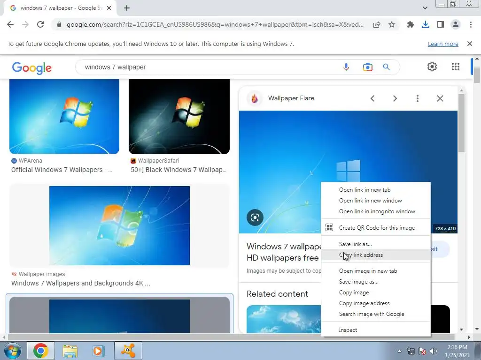Viewport: 481px width, 360px height.
Task: Open the Action Center flag tray icon
Action: click(x=422, y=351)
